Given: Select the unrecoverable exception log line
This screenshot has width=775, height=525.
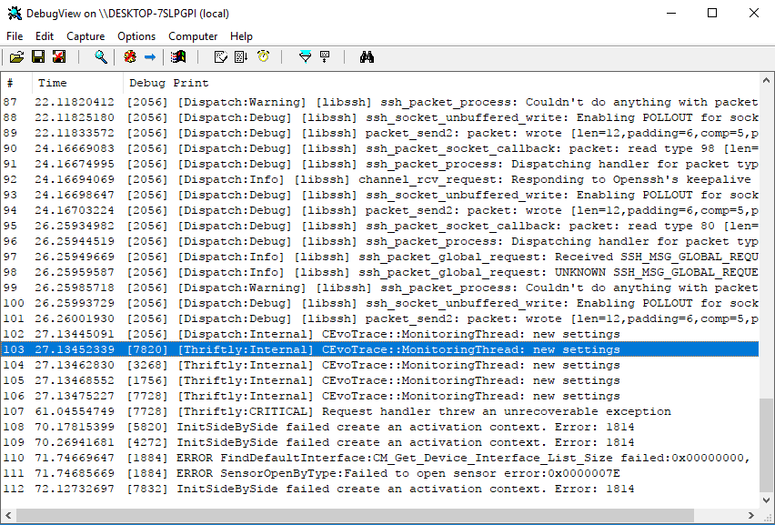Looking at the screenshot, I should pyautogui.click(x=364, y=410).
